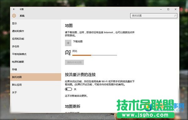The height and width of the screenshot is (120, 188).
Task: Click the 河北 map download icon
Action: [68, 52]
